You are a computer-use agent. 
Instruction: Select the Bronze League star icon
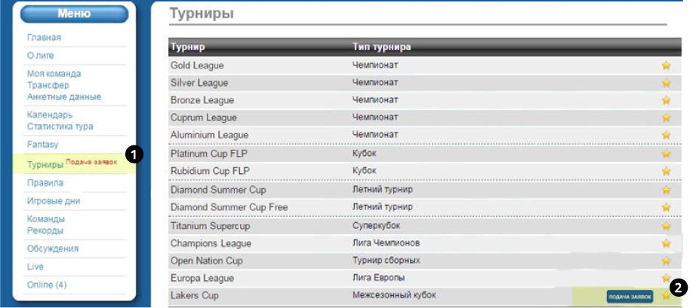click(666, 100)
